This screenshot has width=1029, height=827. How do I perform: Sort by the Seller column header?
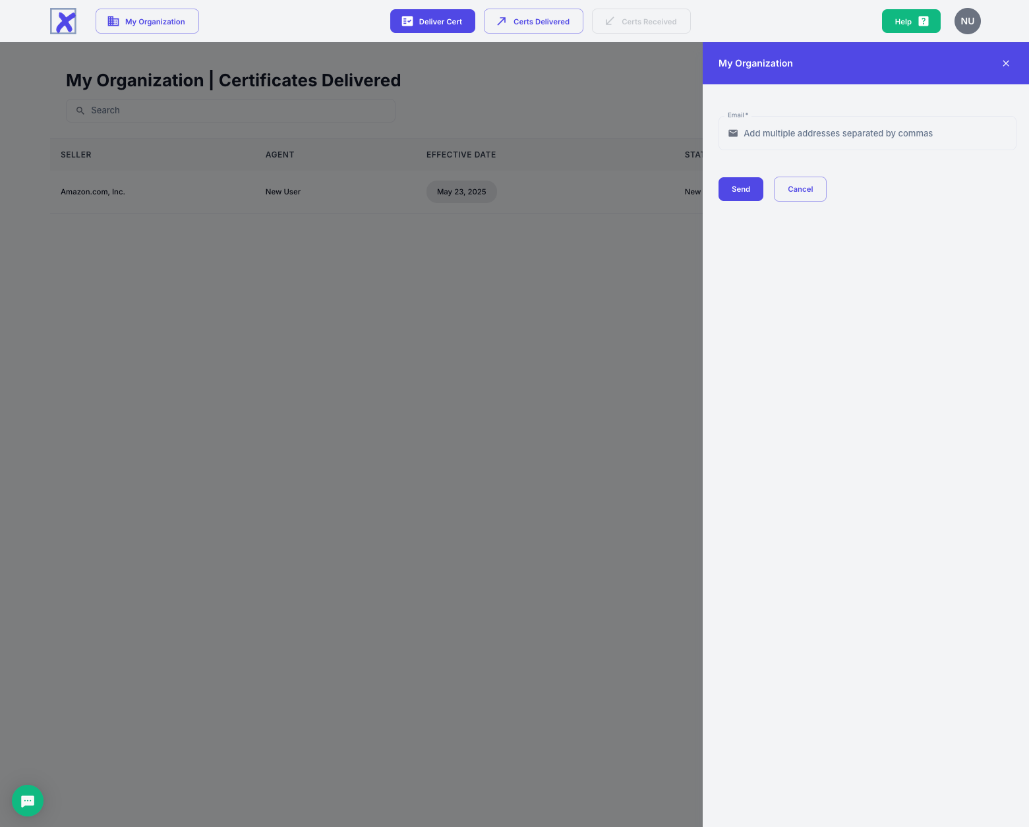pos(76,155)
